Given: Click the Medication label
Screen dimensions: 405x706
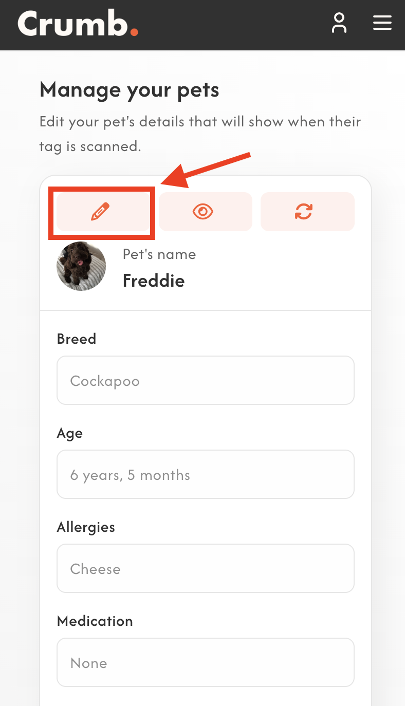Looking at the screenshot, I should coord(95,621).
